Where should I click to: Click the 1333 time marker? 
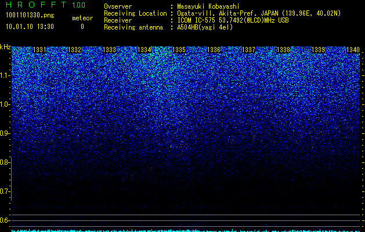[110, 50]
